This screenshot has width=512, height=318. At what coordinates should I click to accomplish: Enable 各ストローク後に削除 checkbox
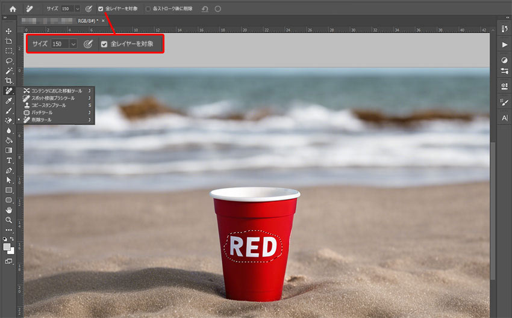click(x=148, y=9)
